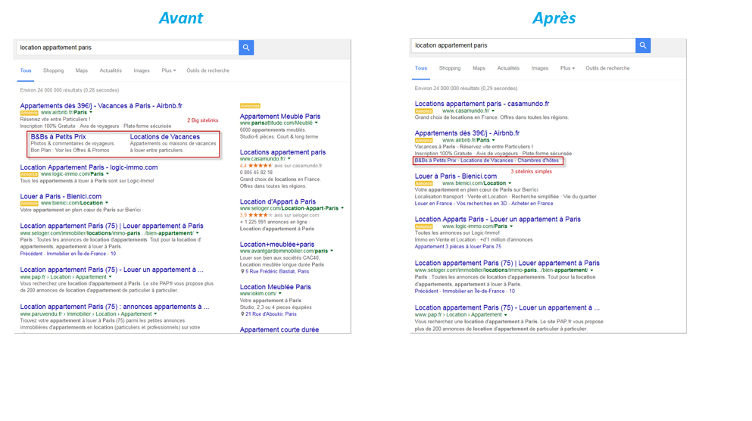Open the Location Meublée Paris lokim sidebar ad

276,287
